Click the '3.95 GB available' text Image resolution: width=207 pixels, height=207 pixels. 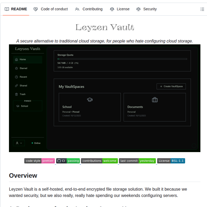click(65, 67)
